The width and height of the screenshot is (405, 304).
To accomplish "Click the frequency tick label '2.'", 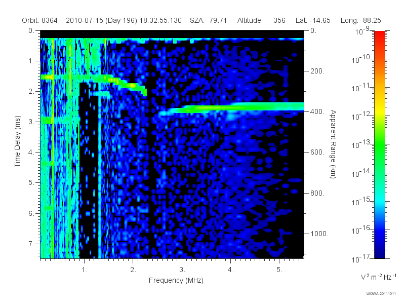I will click(x=133, y=270).
